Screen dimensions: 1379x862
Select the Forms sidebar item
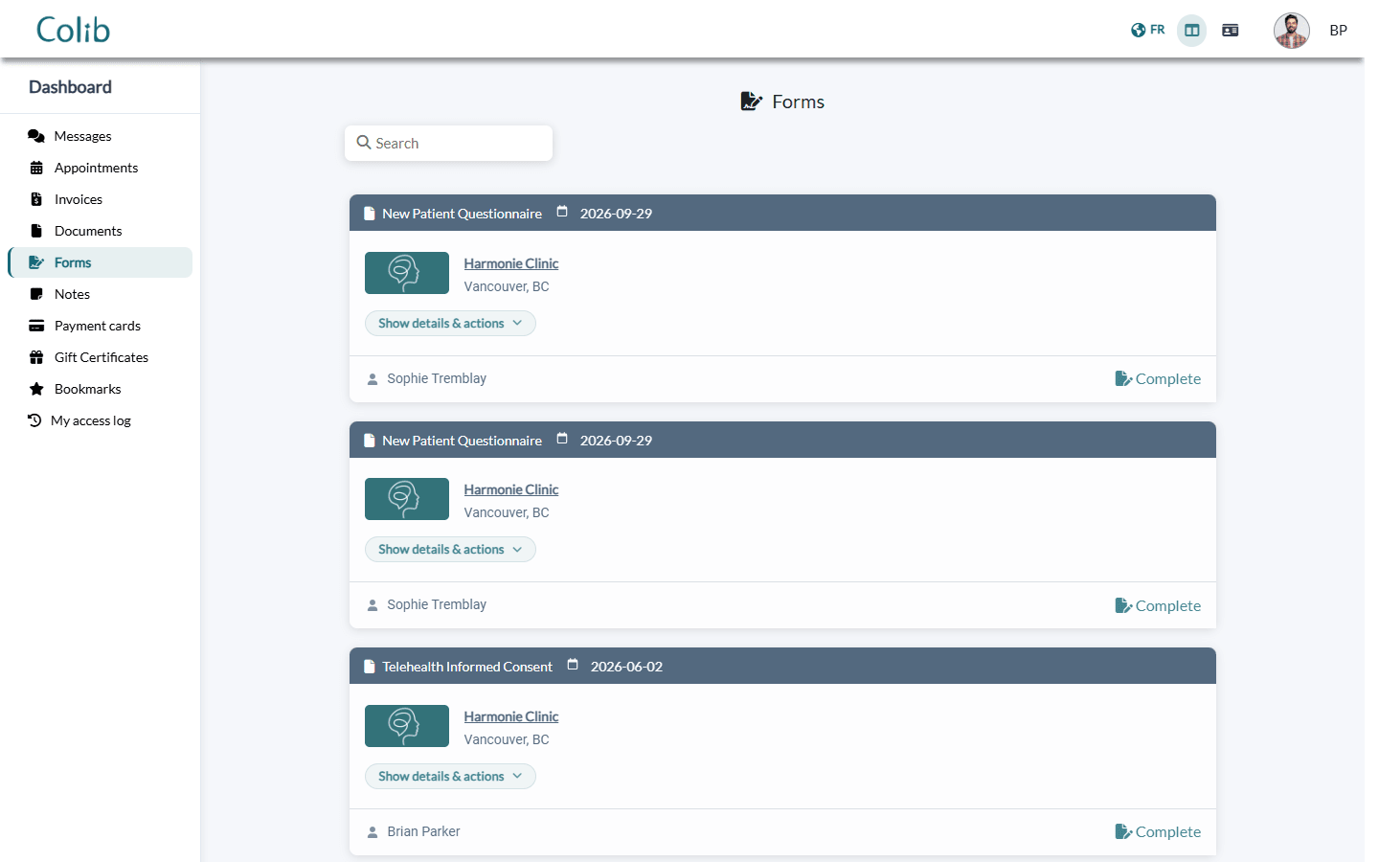click(x=100, y=262)
